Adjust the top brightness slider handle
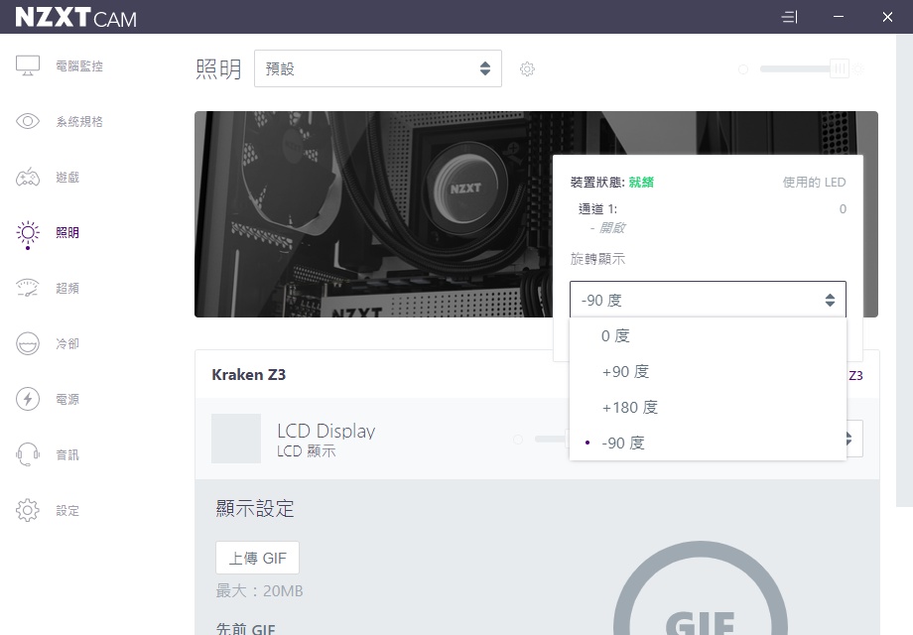The height and width of the screenshot is (635, 913). pos(840,69)
